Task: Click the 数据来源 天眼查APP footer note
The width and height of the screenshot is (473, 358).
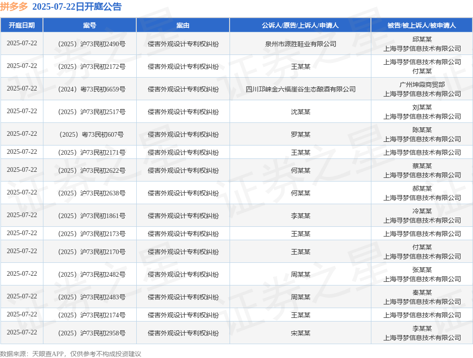Action: click(x=71, y=354)
